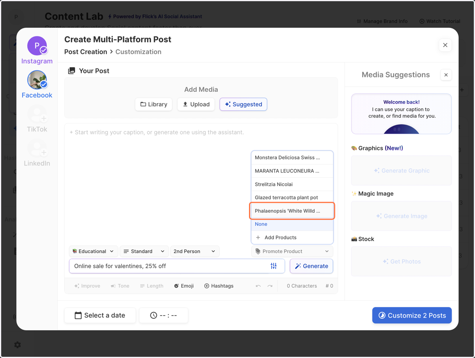Click the Suggested media button
Viewport: 475px width, 358px height.
point(243,104)
